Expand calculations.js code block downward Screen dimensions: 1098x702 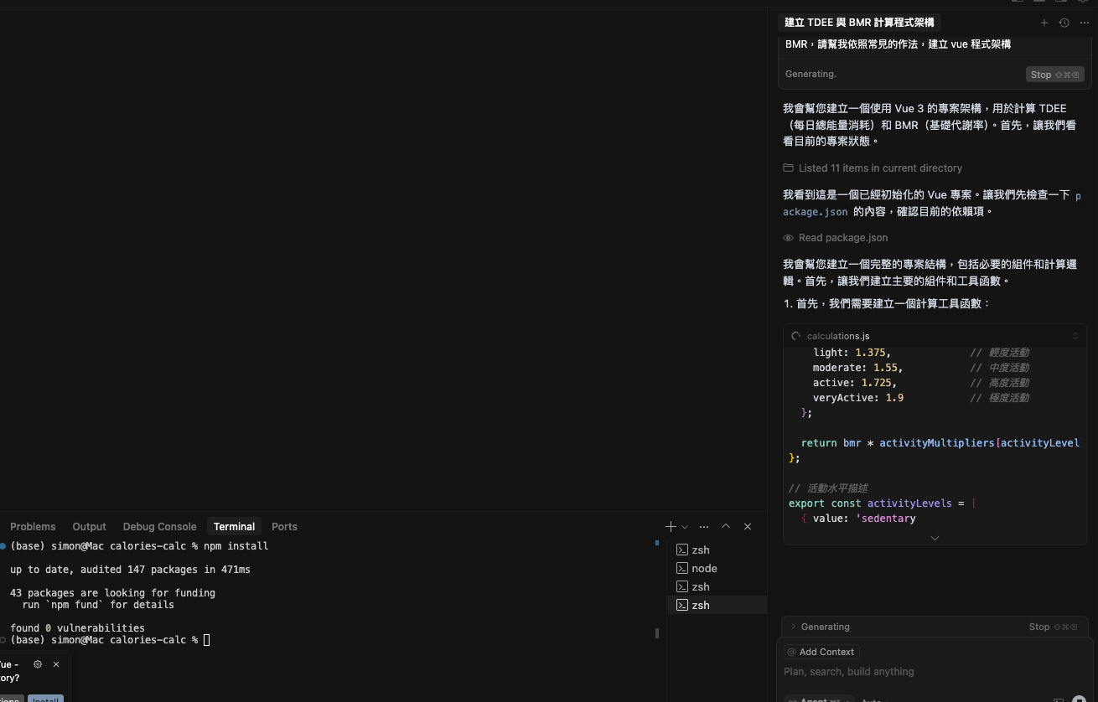(935, 538)
